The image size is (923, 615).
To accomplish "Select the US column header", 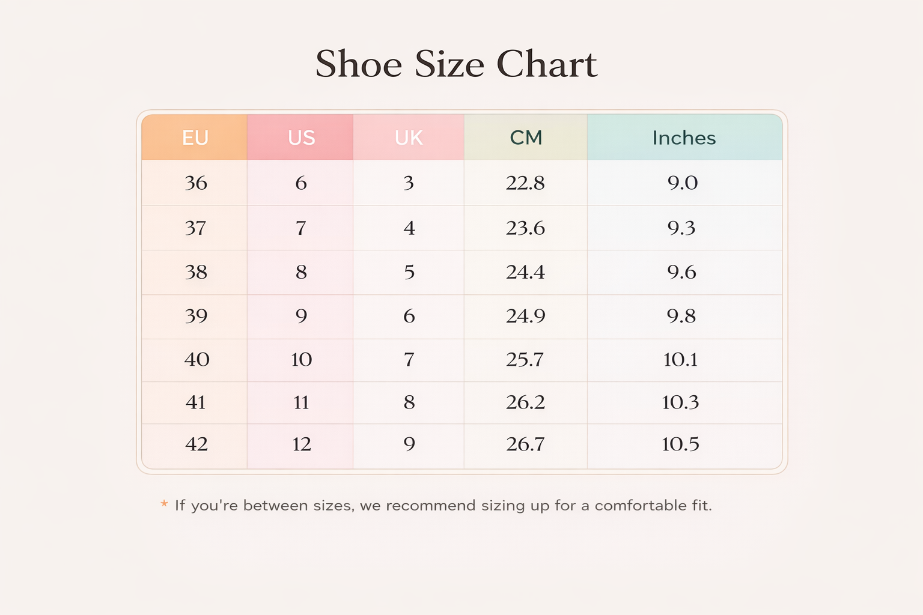I will click(301, 138).
